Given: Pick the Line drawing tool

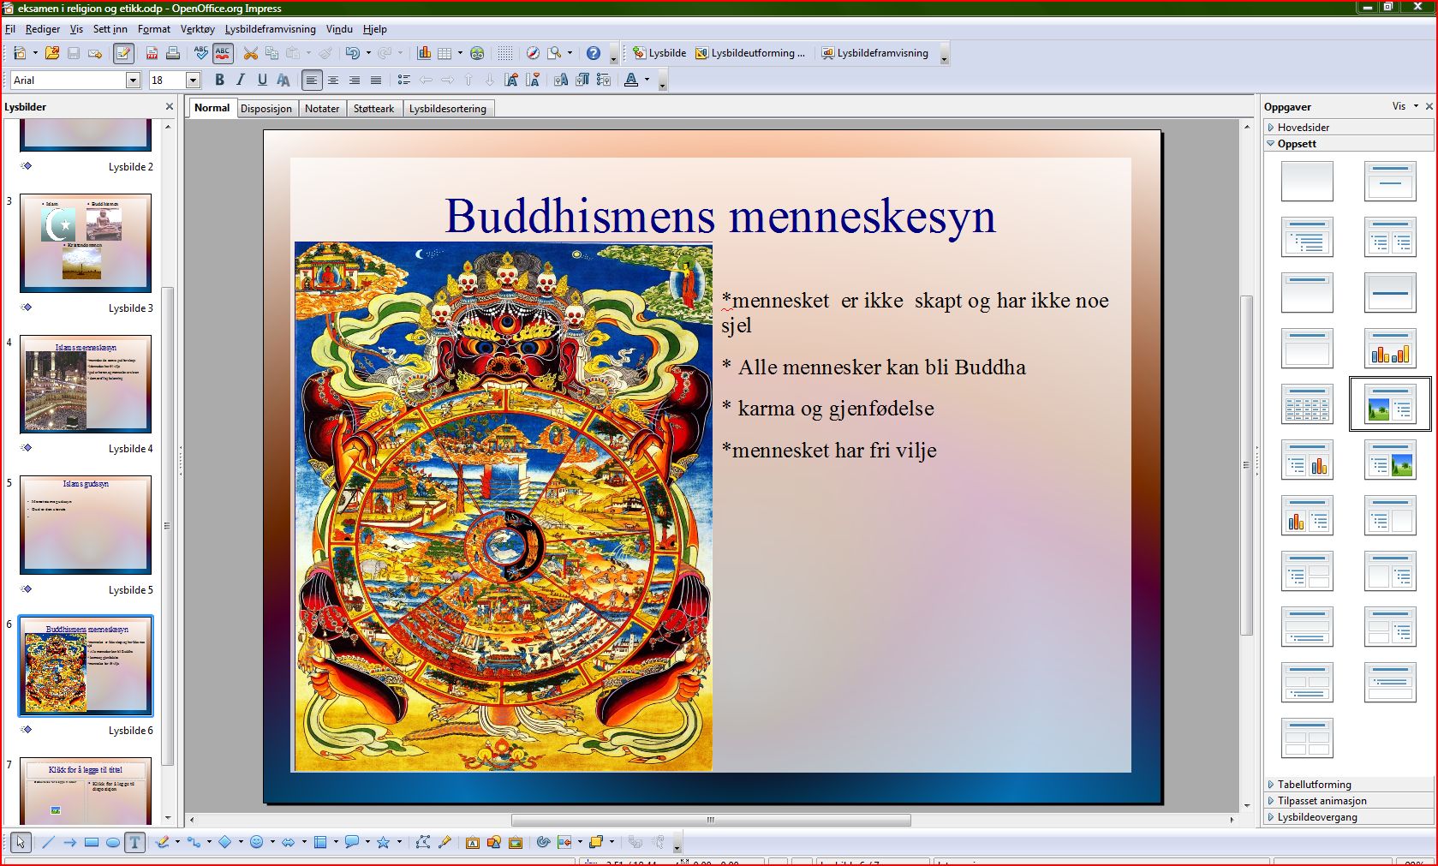Looking at the screenshot, I should pyautogui.click(x=48, y=842).
